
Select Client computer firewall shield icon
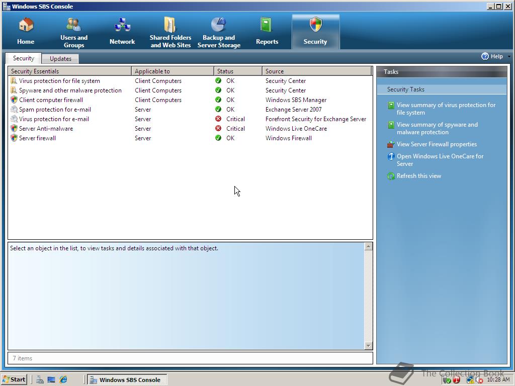tap(14, 100)
